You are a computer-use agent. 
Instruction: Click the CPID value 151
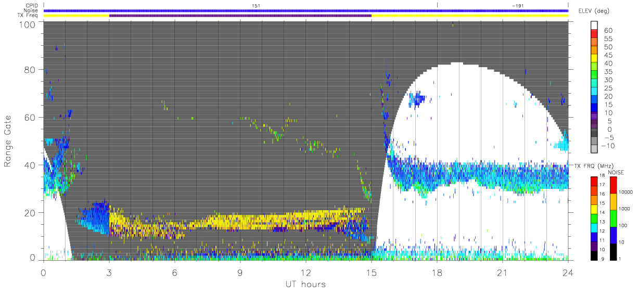coord(255,5)
